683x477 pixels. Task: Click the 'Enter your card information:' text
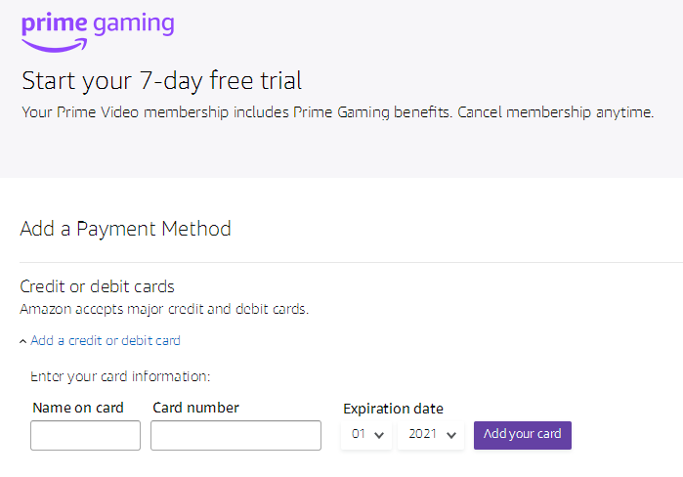[x=120, y=376]
